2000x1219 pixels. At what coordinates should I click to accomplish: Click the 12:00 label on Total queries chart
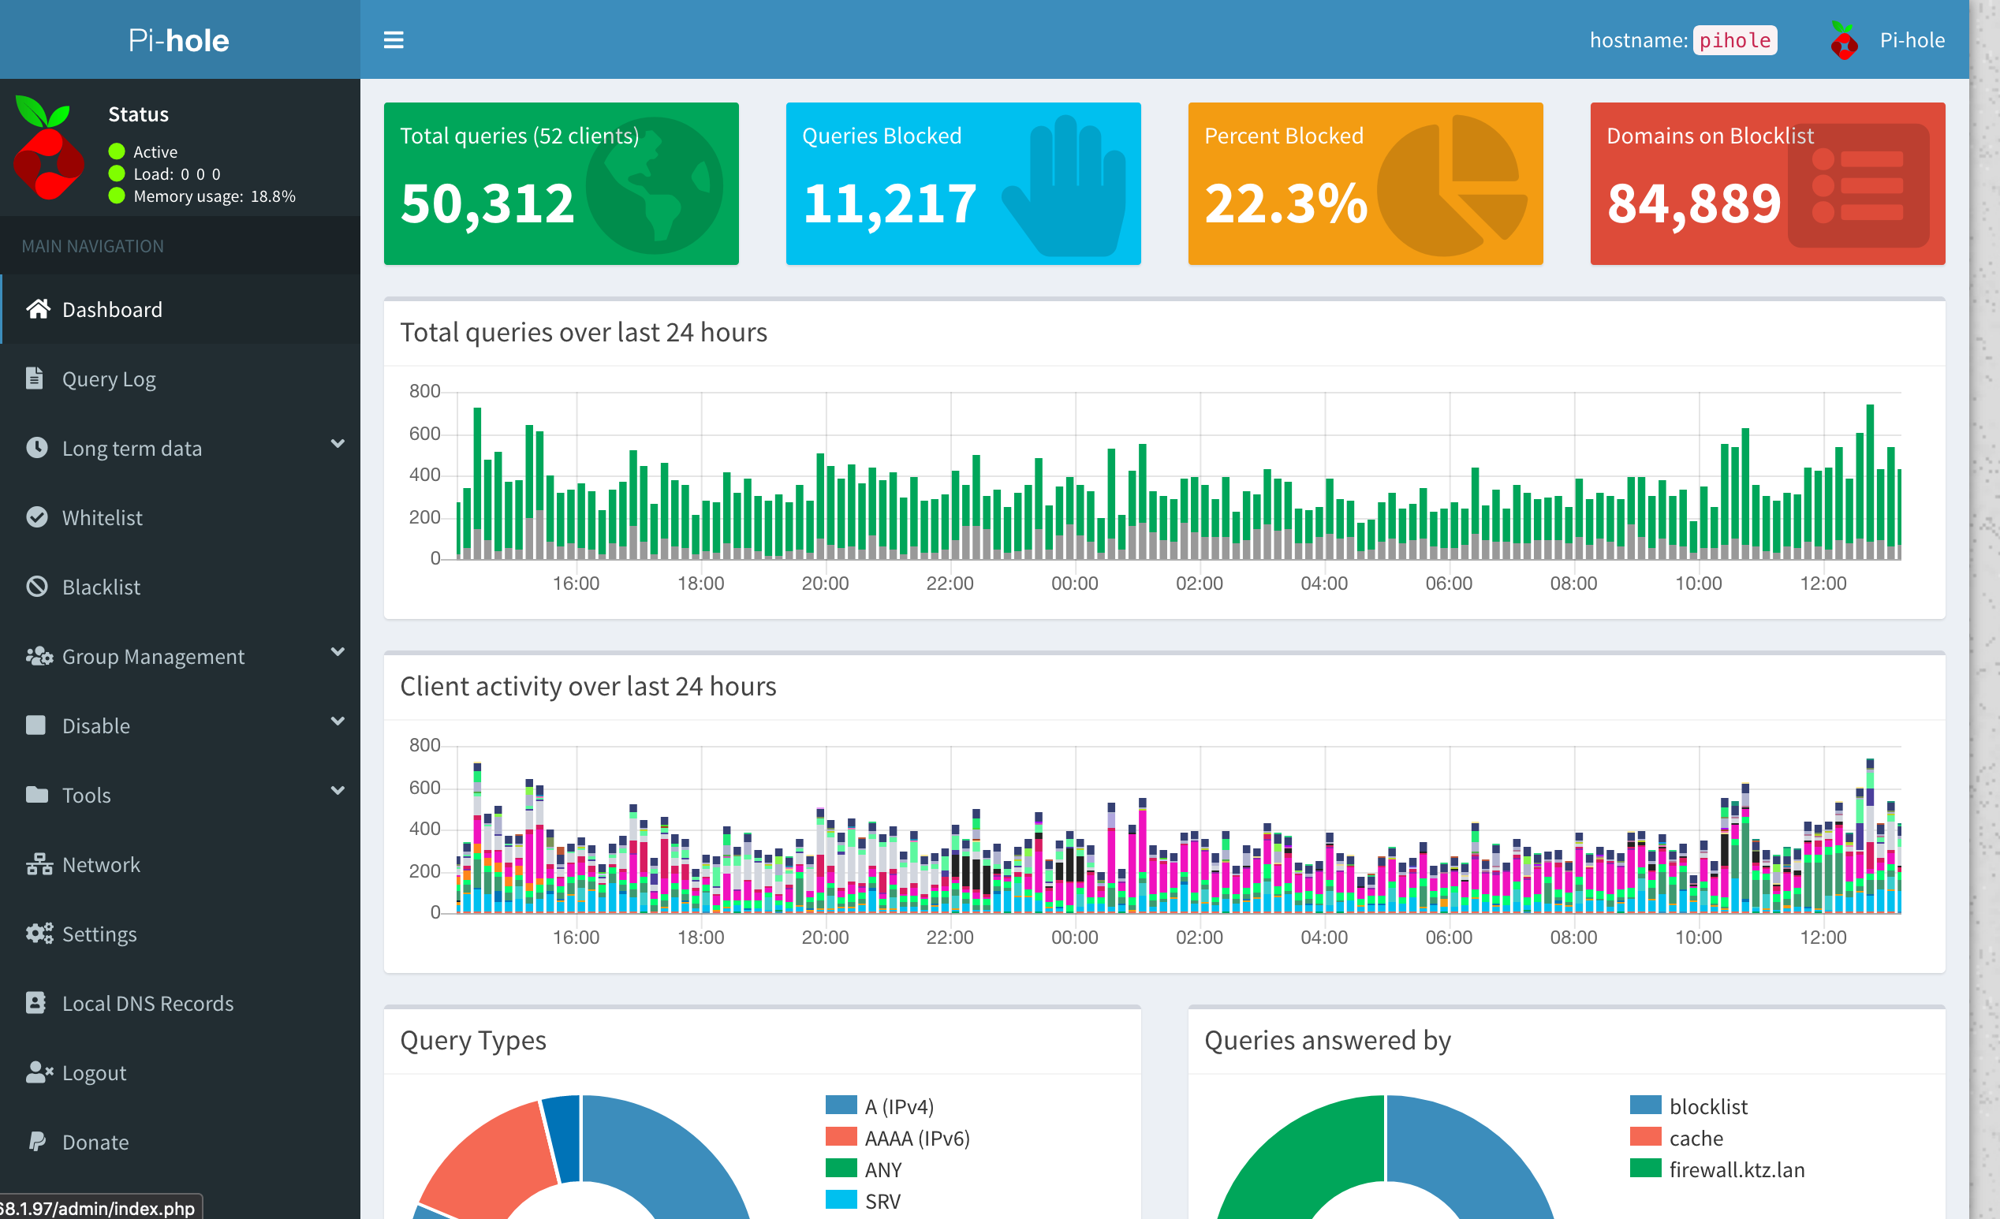point(1823,583)
